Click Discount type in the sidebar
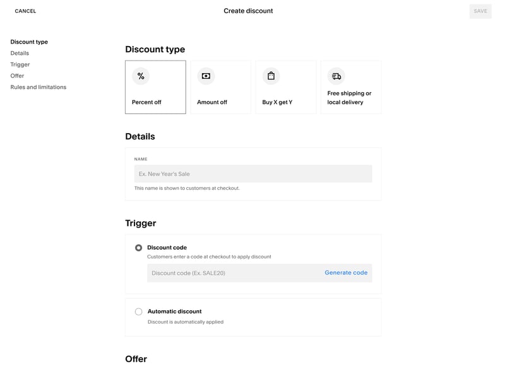Image resolution: width=505 pixels, height=367 pixels. click(x=29, y=42)
